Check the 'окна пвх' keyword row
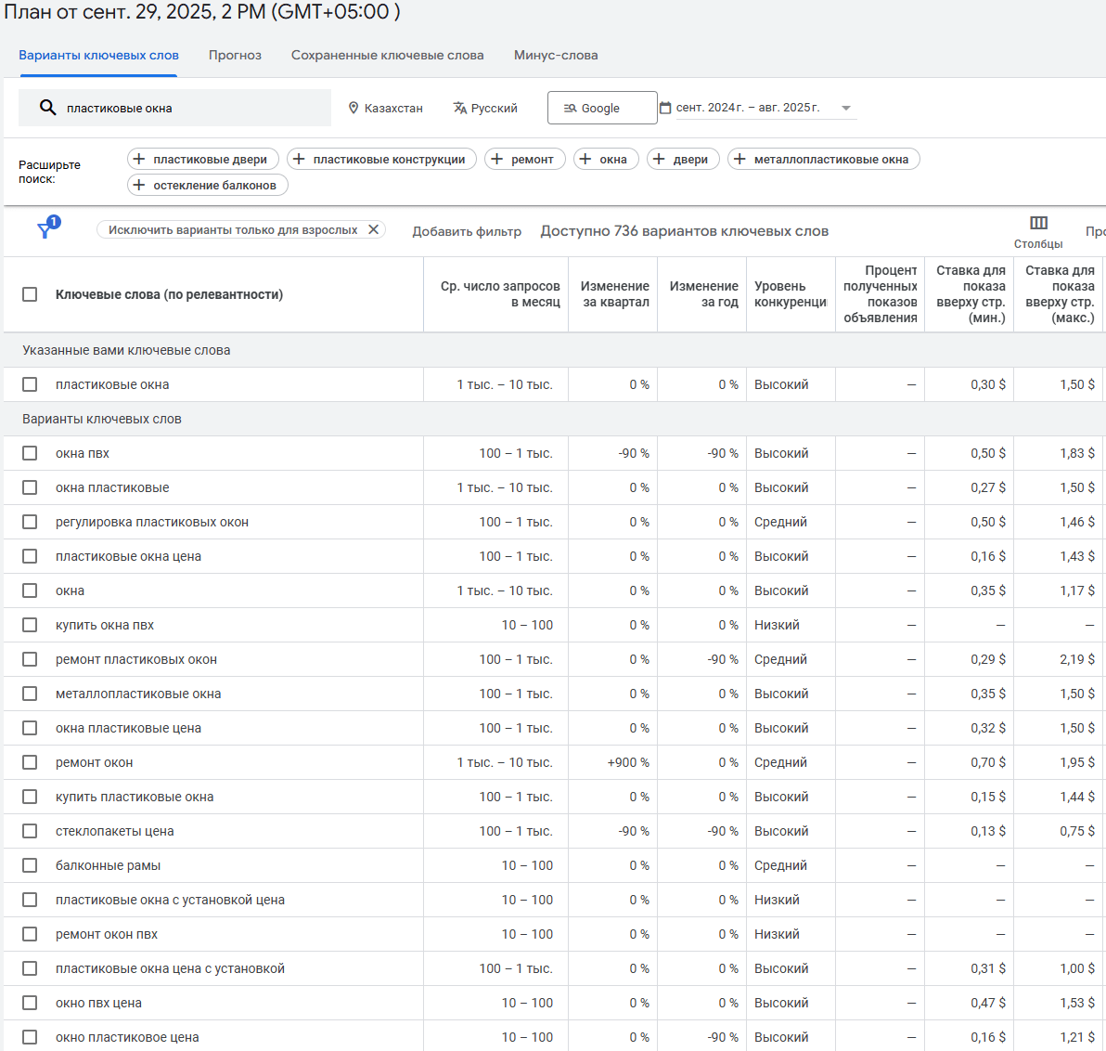 30,453
